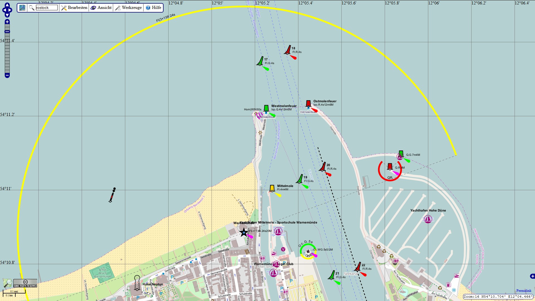Viewport: 535px width, 301px height.
Task: Click the OpenSeaMap anchor logo icon
Action: click(x=22, y=8)
